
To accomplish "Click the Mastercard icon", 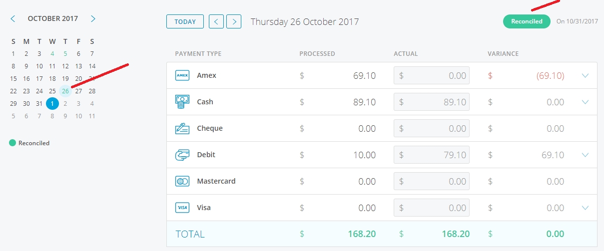I will pyautogui.click(x=182, y=181).
